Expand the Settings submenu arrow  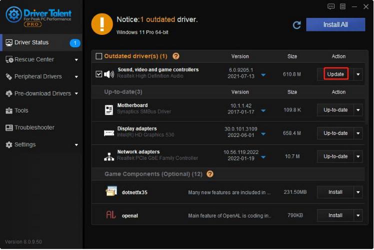76,145
